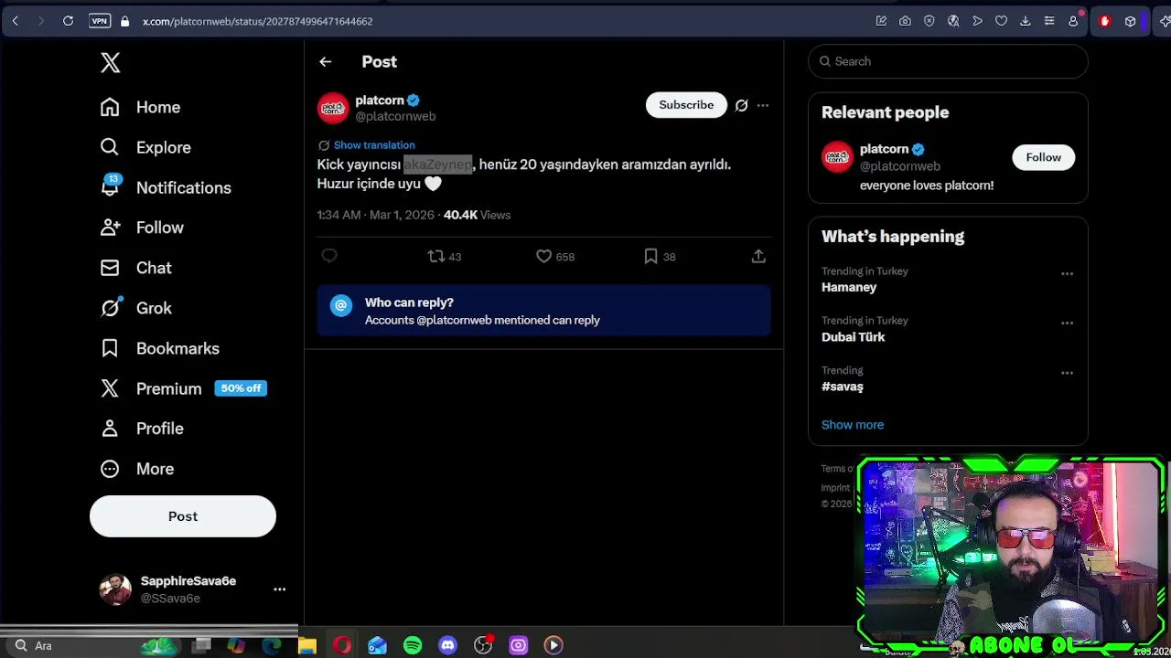
Task: Open Microsoft Edge from the taskbar
Action: pyautogui.click(x=272, y=646)
